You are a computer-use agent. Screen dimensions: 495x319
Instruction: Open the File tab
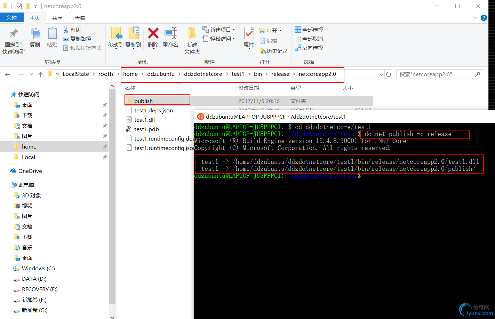click(12, 18)
